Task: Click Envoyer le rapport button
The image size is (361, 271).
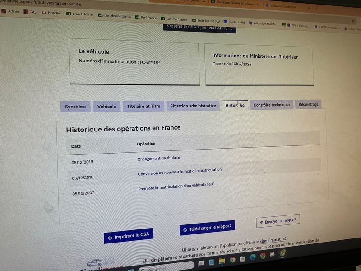Action: tap(278, 221)
